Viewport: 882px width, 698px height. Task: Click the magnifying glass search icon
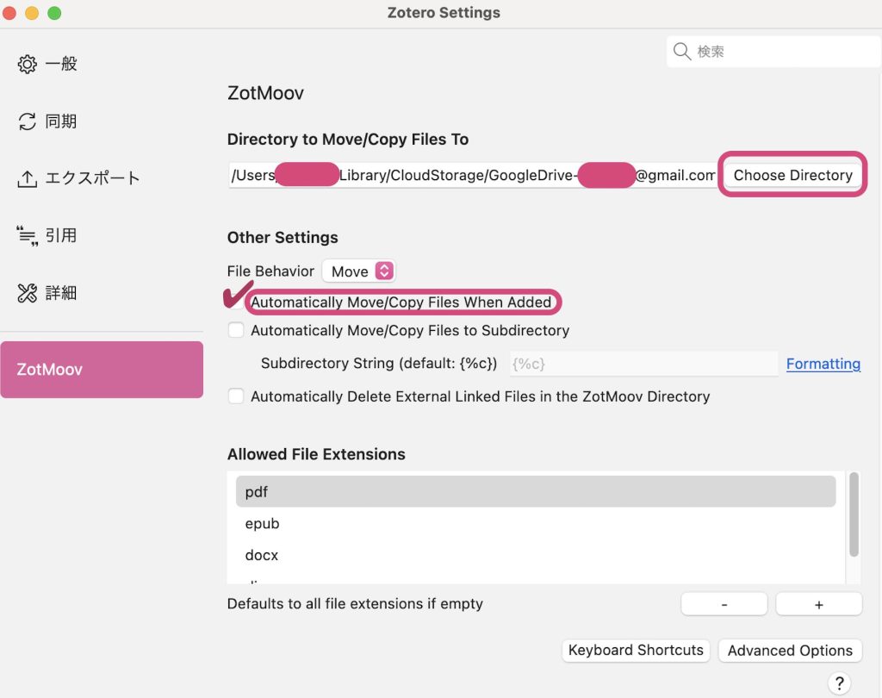pos(682,52)
